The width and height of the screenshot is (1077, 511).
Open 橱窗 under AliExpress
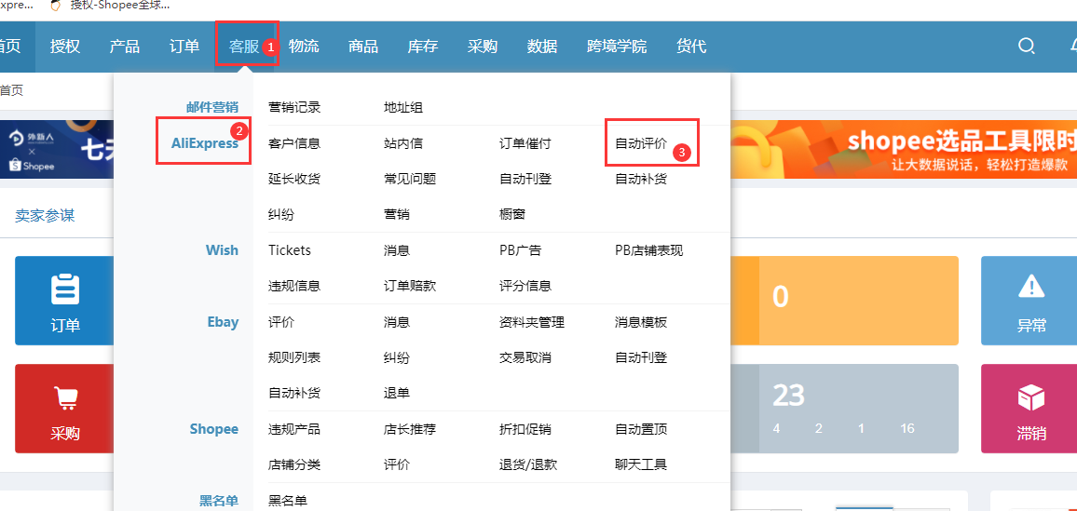tap(512, 215)
